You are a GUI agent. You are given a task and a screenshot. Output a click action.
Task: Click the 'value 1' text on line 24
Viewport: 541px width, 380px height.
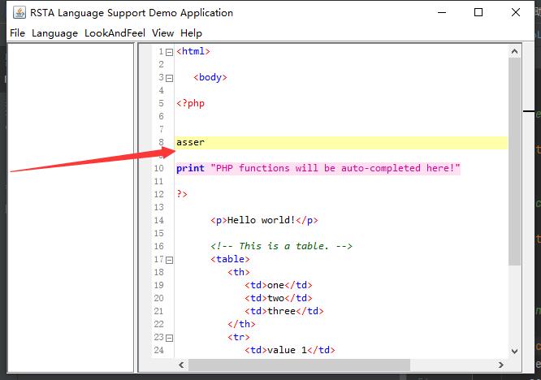pyautogui.click(x=287, y=350)
